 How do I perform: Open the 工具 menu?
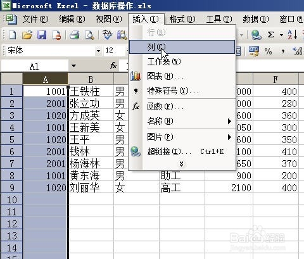[x=219, y=20]
